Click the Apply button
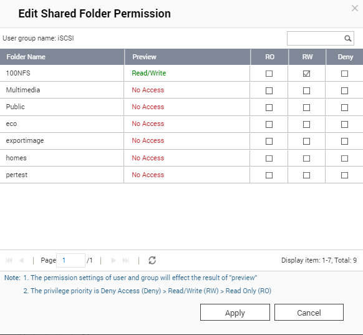Screen dimensions: 363x335 (235, 313)
